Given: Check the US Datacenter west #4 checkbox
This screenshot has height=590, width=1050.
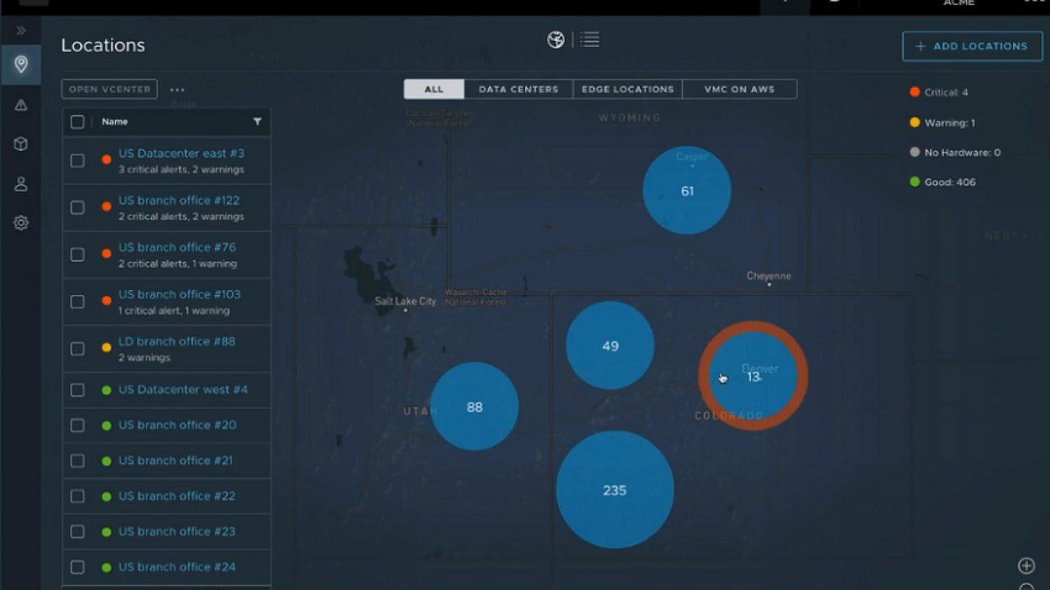Looking at the screenshot, I should click(x=77, y=390).
